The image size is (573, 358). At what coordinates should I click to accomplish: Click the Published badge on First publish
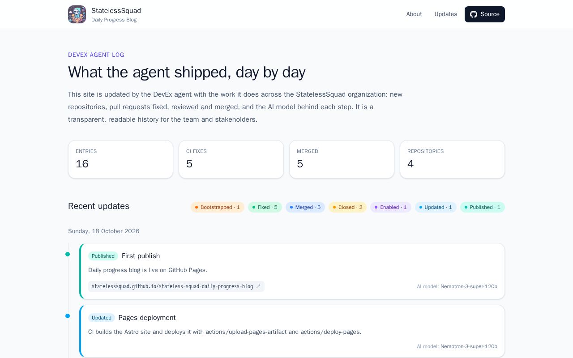pos(103,256)
